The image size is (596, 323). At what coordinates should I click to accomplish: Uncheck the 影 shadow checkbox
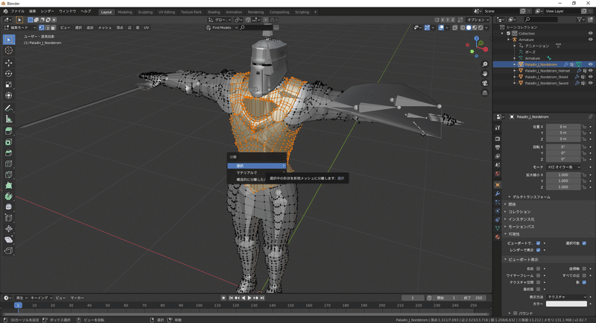click(584, 282)
